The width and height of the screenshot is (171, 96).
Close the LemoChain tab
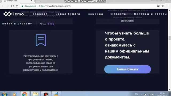(x=32, y=1)
